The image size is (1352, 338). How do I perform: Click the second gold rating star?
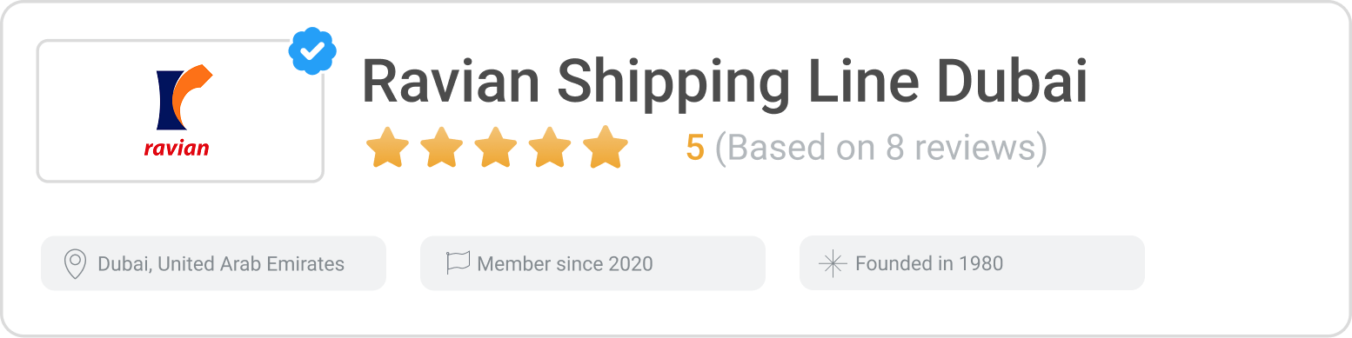(442, 148)
